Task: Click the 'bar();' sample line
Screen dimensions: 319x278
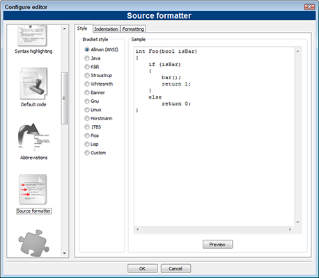Action: pyautogui.click(x=171, y=77)
